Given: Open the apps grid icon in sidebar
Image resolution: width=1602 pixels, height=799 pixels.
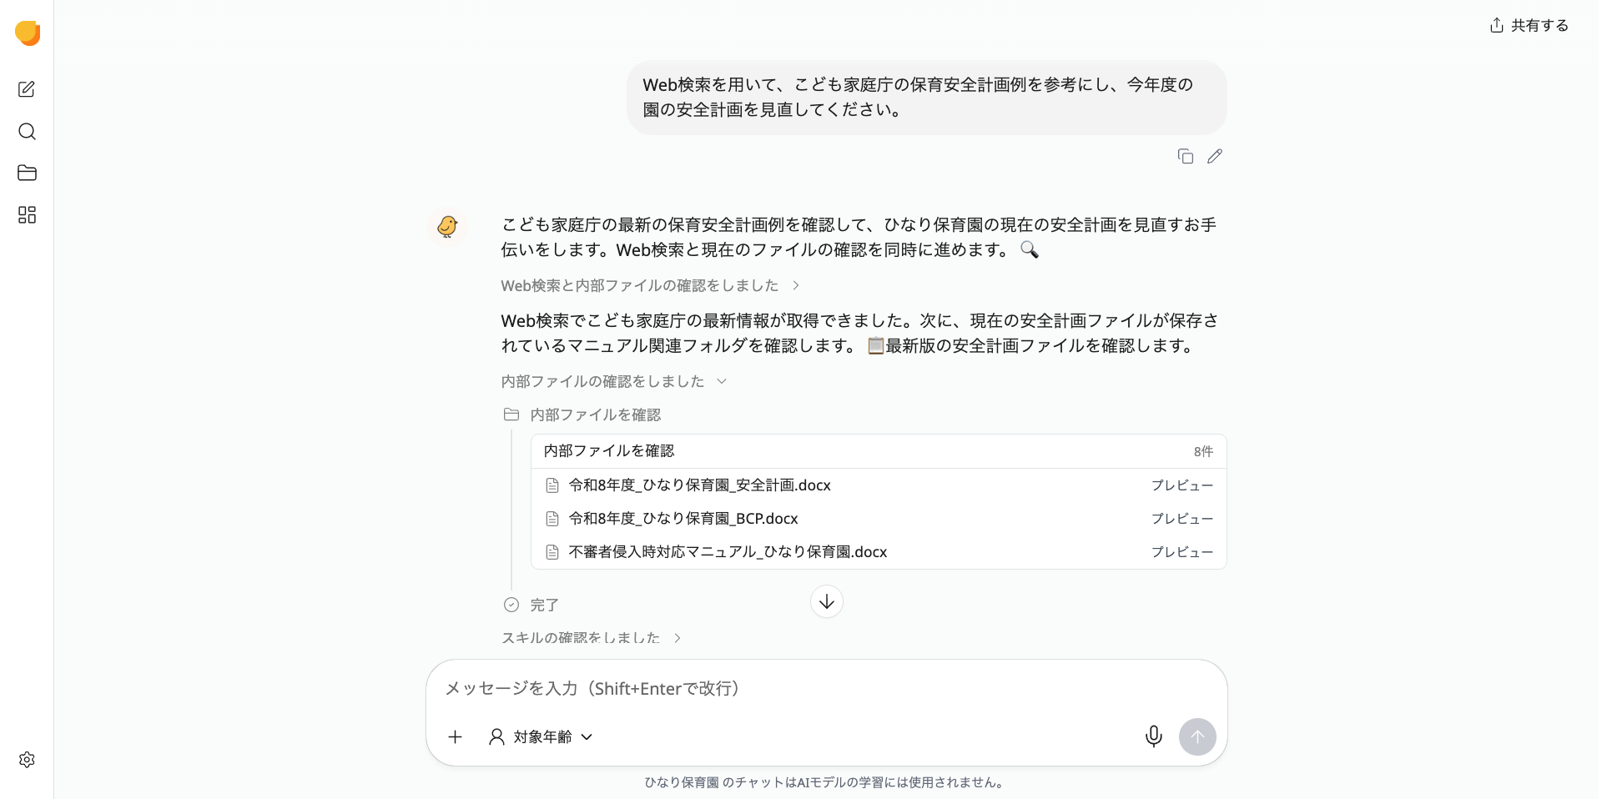Looking at the screenshot, I should pyautogui.click(x=27, y=215).
